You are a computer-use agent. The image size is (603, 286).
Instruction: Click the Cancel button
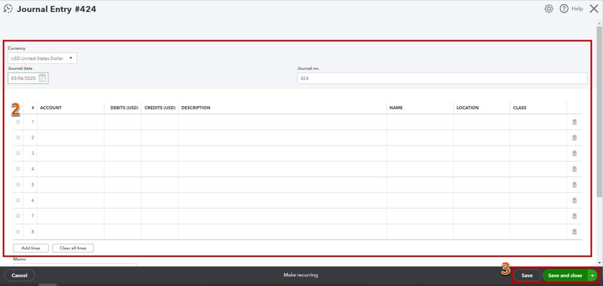19,275
